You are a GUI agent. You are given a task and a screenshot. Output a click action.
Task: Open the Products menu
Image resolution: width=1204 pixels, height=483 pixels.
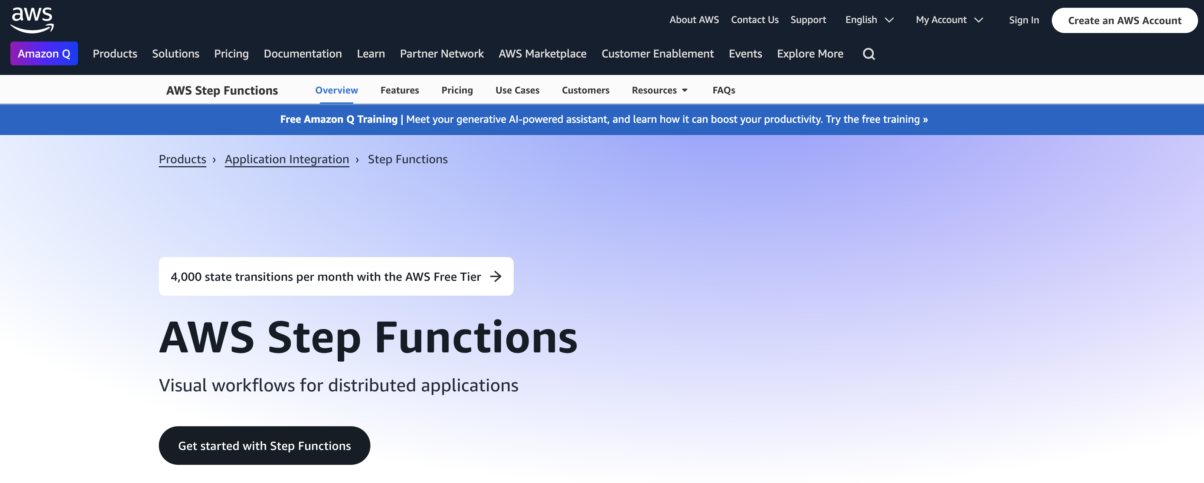pyautogui.click(x=115, y=54)
